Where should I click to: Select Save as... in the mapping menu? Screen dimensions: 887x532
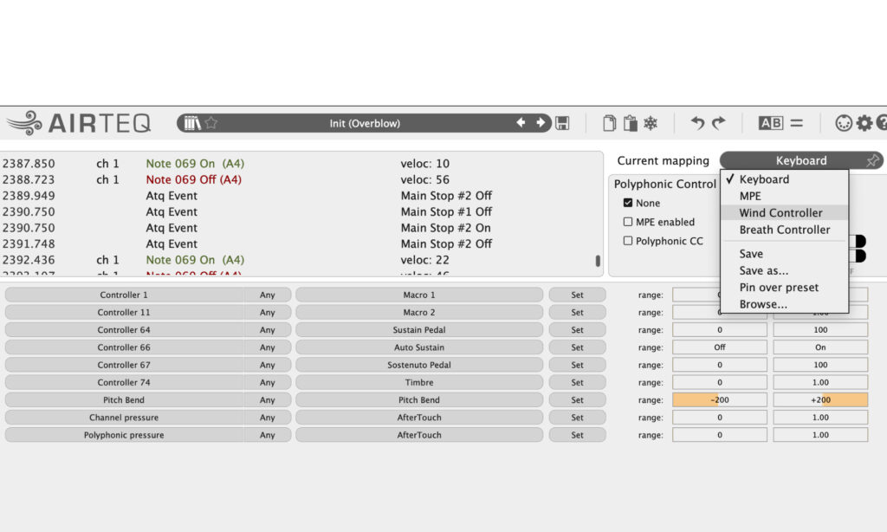tap(785, 270)
